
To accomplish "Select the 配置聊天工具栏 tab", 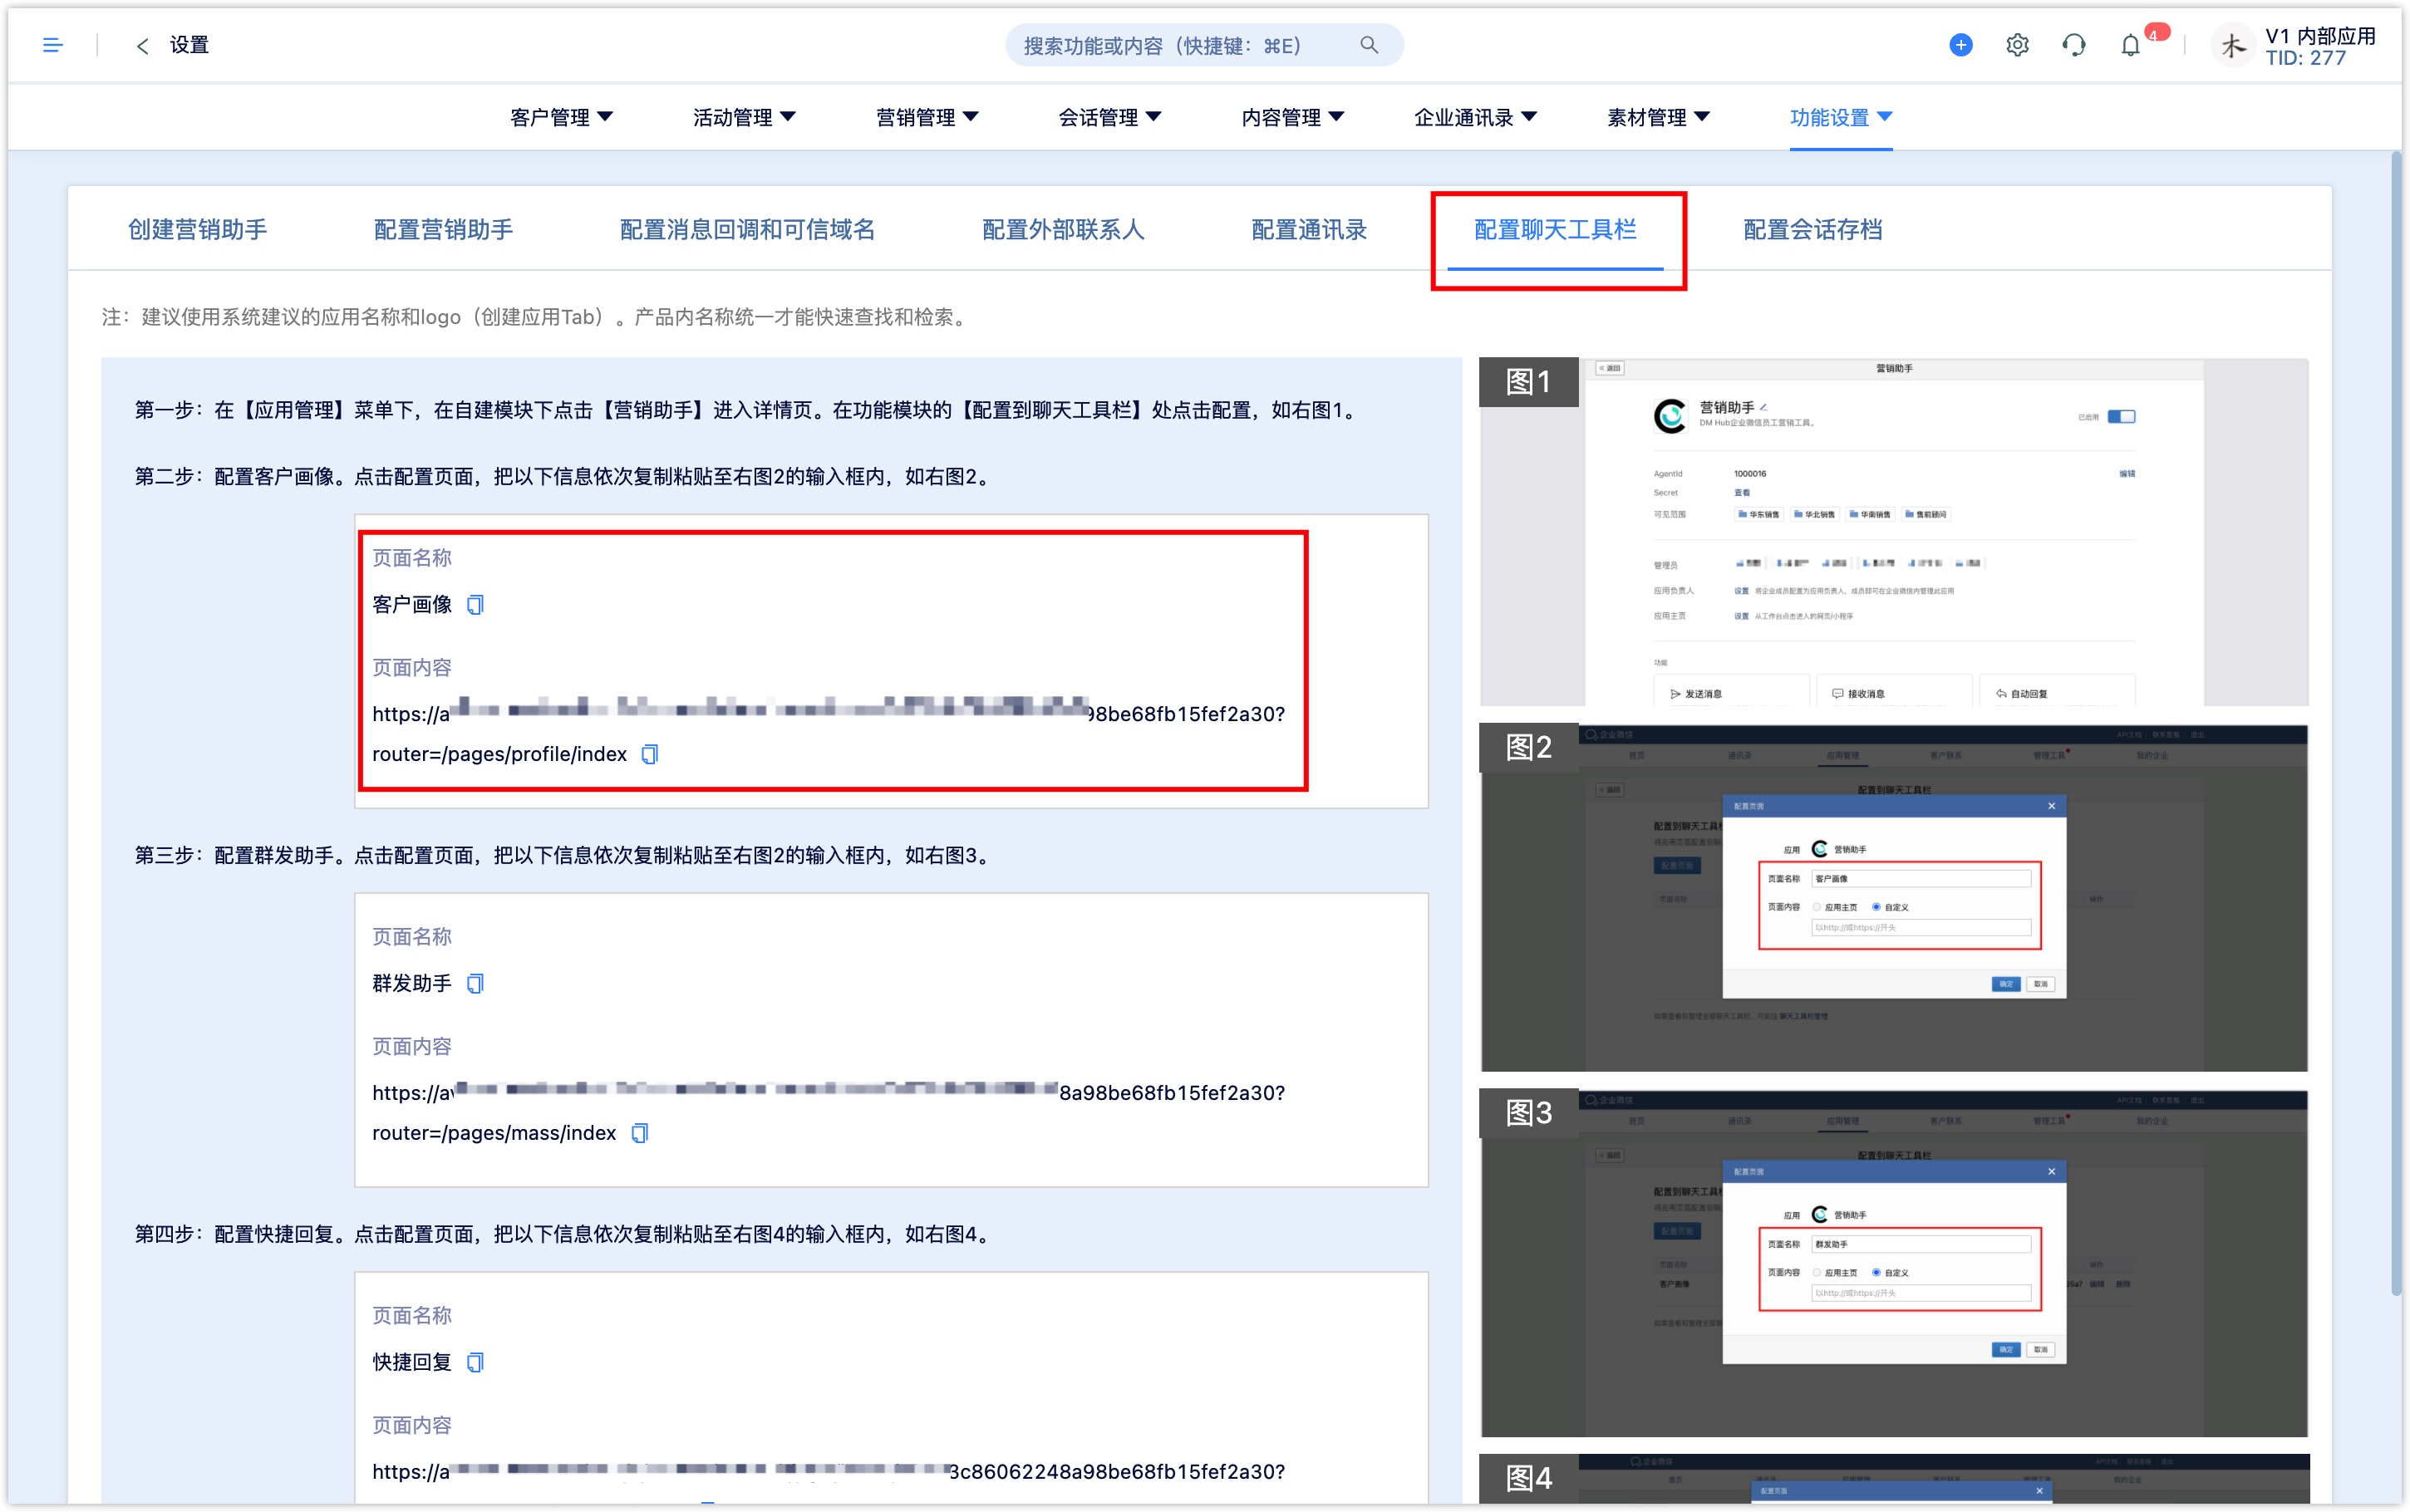I will click(x=1555, y=229).
